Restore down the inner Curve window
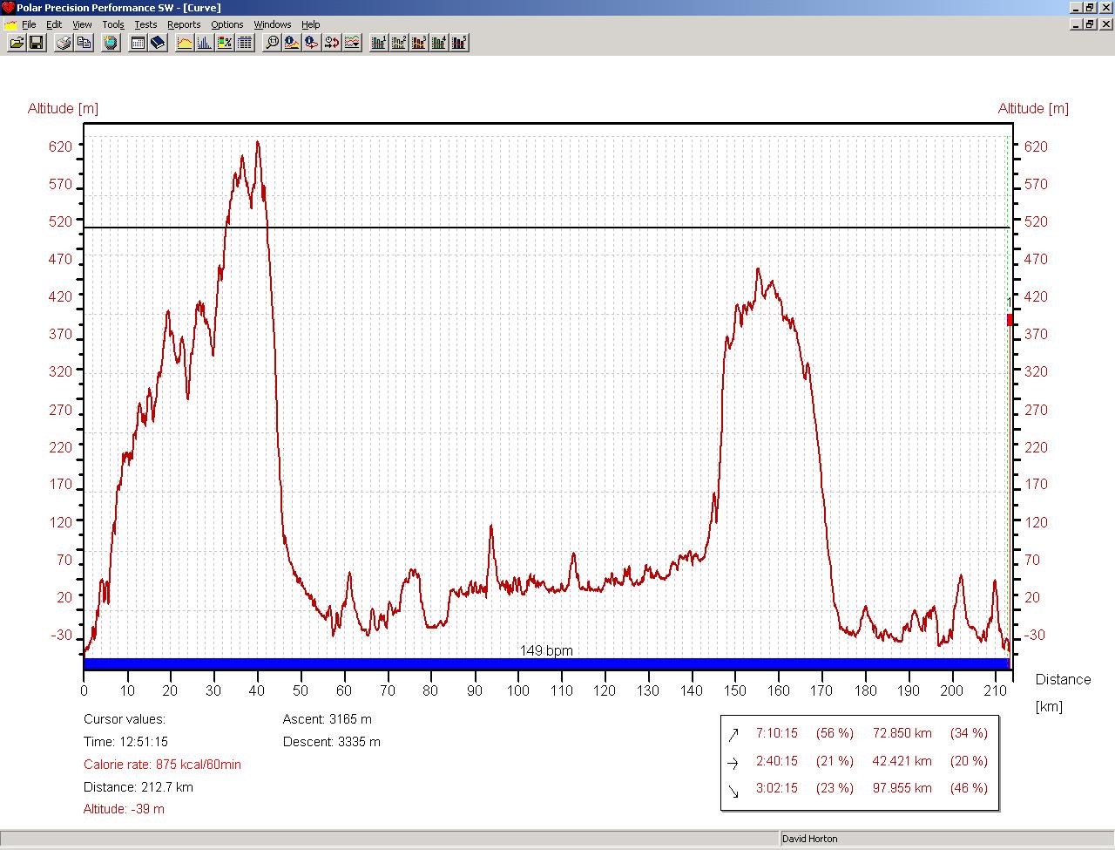The image size is (1115, 850). 1089,24
